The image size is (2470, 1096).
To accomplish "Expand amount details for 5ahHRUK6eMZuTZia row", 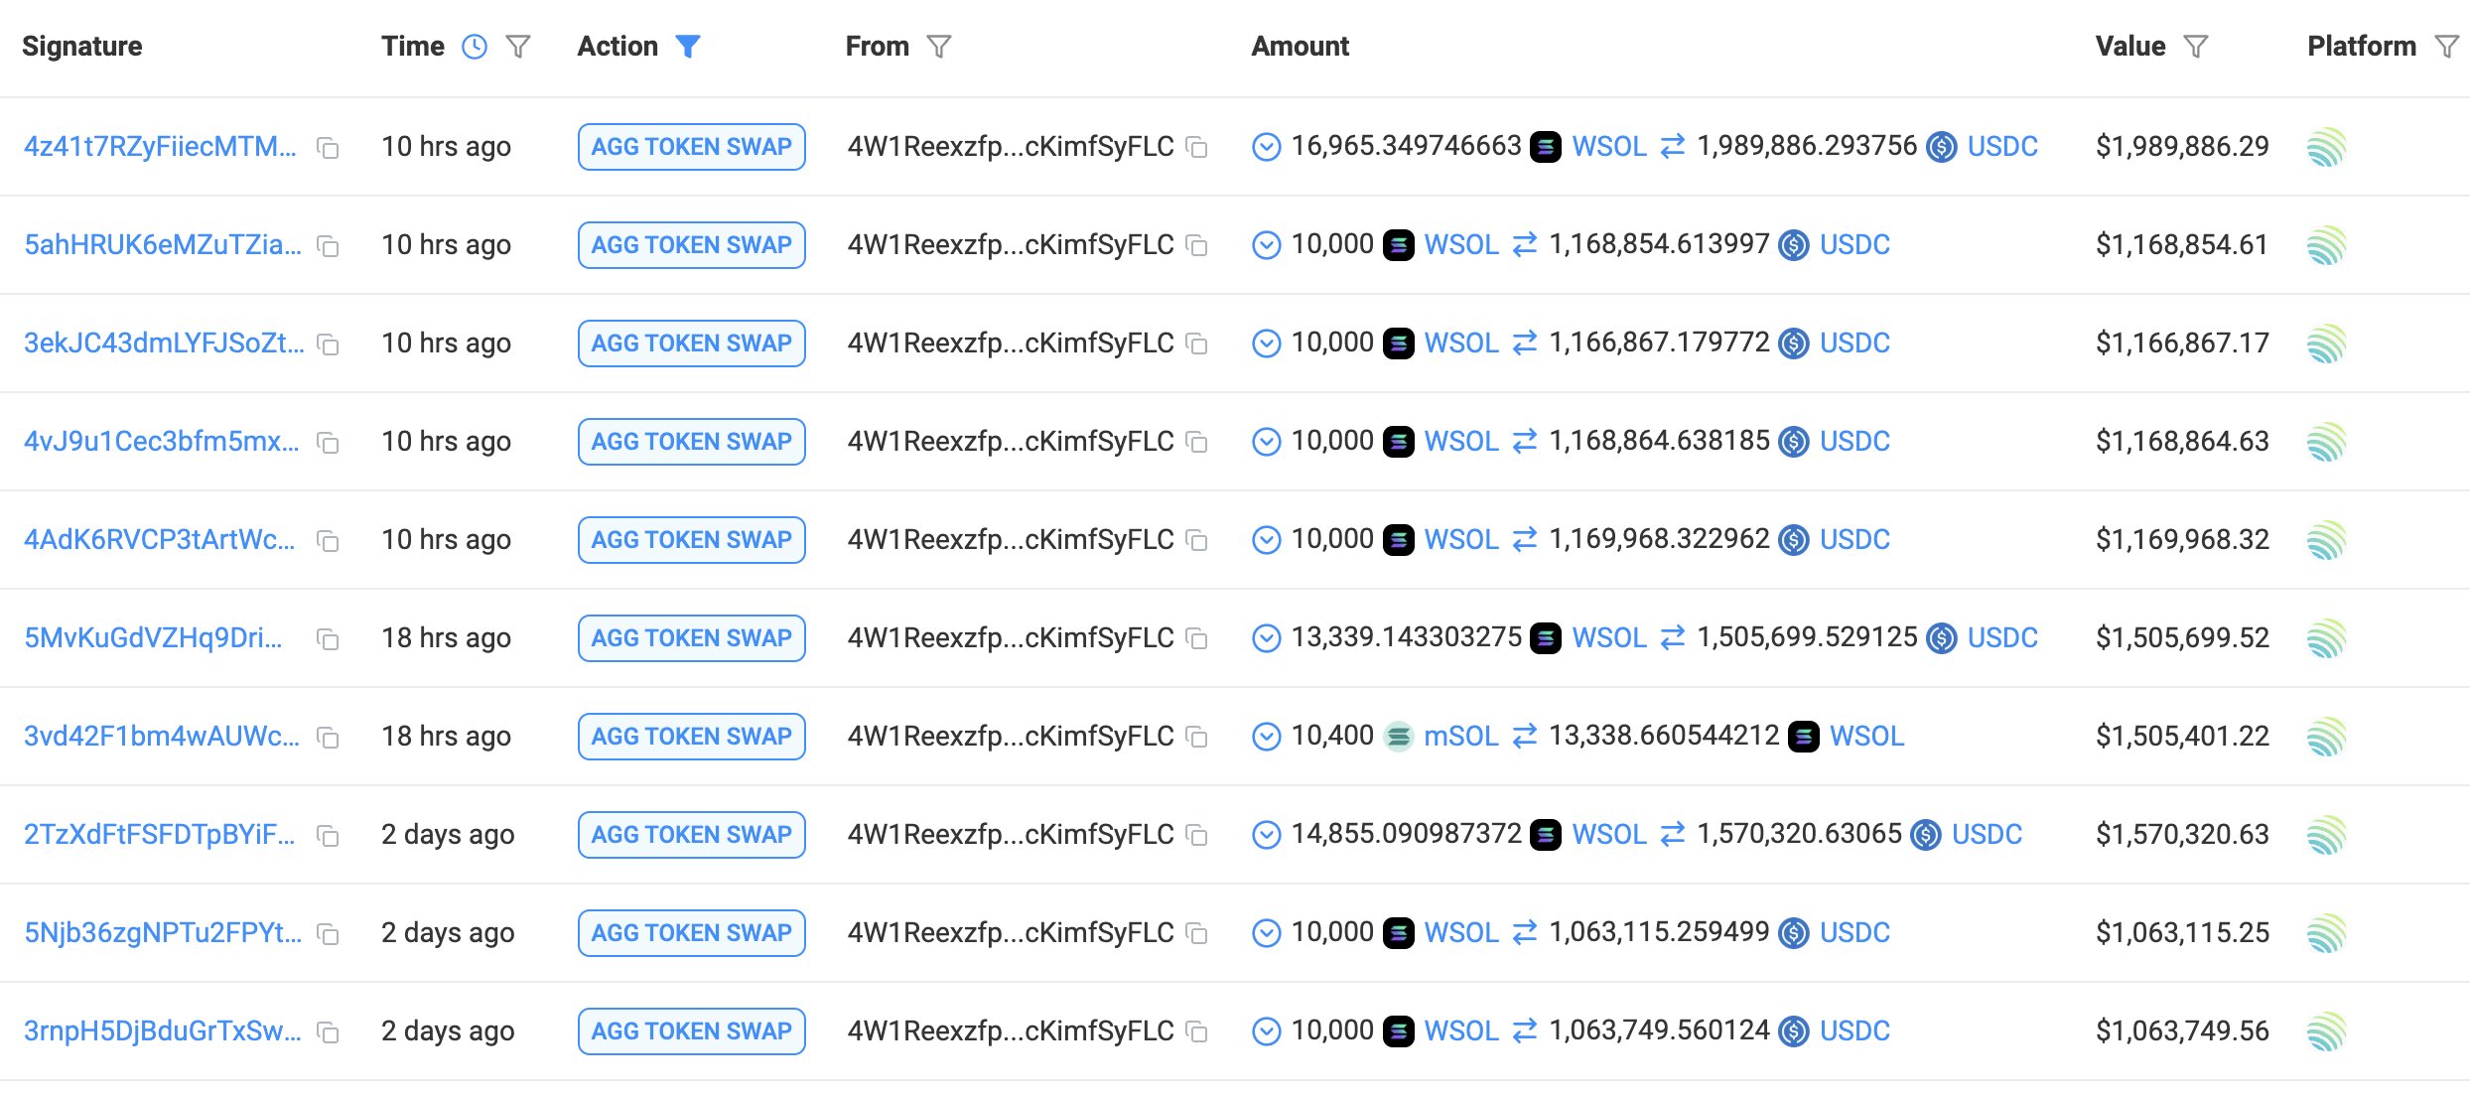I will click(1266, 245).
